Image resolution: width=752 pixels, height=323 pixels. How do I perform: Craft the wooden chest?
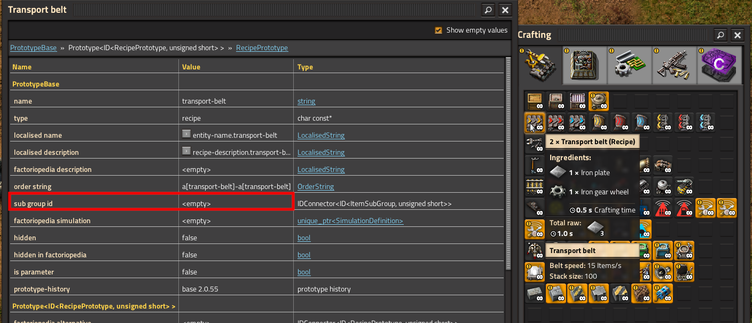[x=535, y=101]
